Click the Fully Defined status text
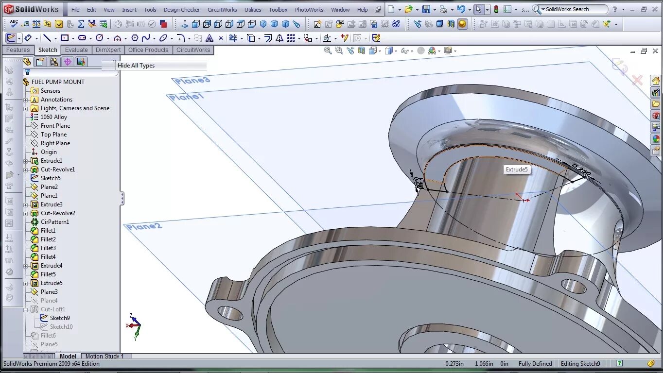The width and height of the screenshot is (663, 373). point(535,364)
